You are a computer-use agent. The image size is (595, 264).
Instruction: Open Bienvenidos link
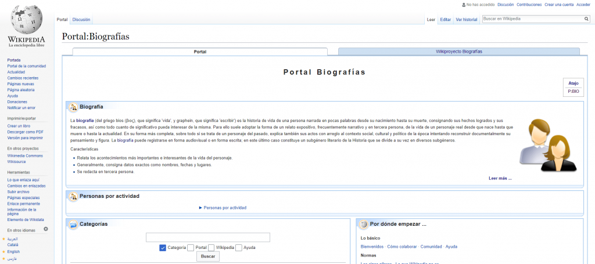click(372, 247)
